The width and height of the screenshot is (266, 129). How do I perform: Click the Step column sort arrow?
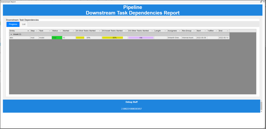point(37,31)
